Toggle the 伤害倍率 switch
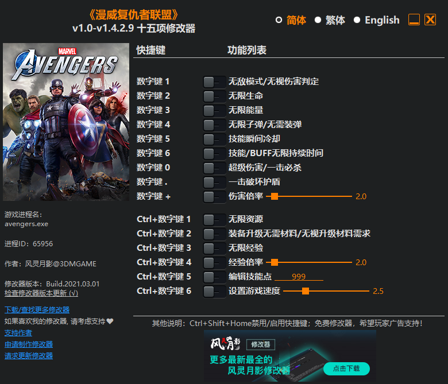This screenshot has height=384, width=448. pyautogui.click(x=214, y=197)
